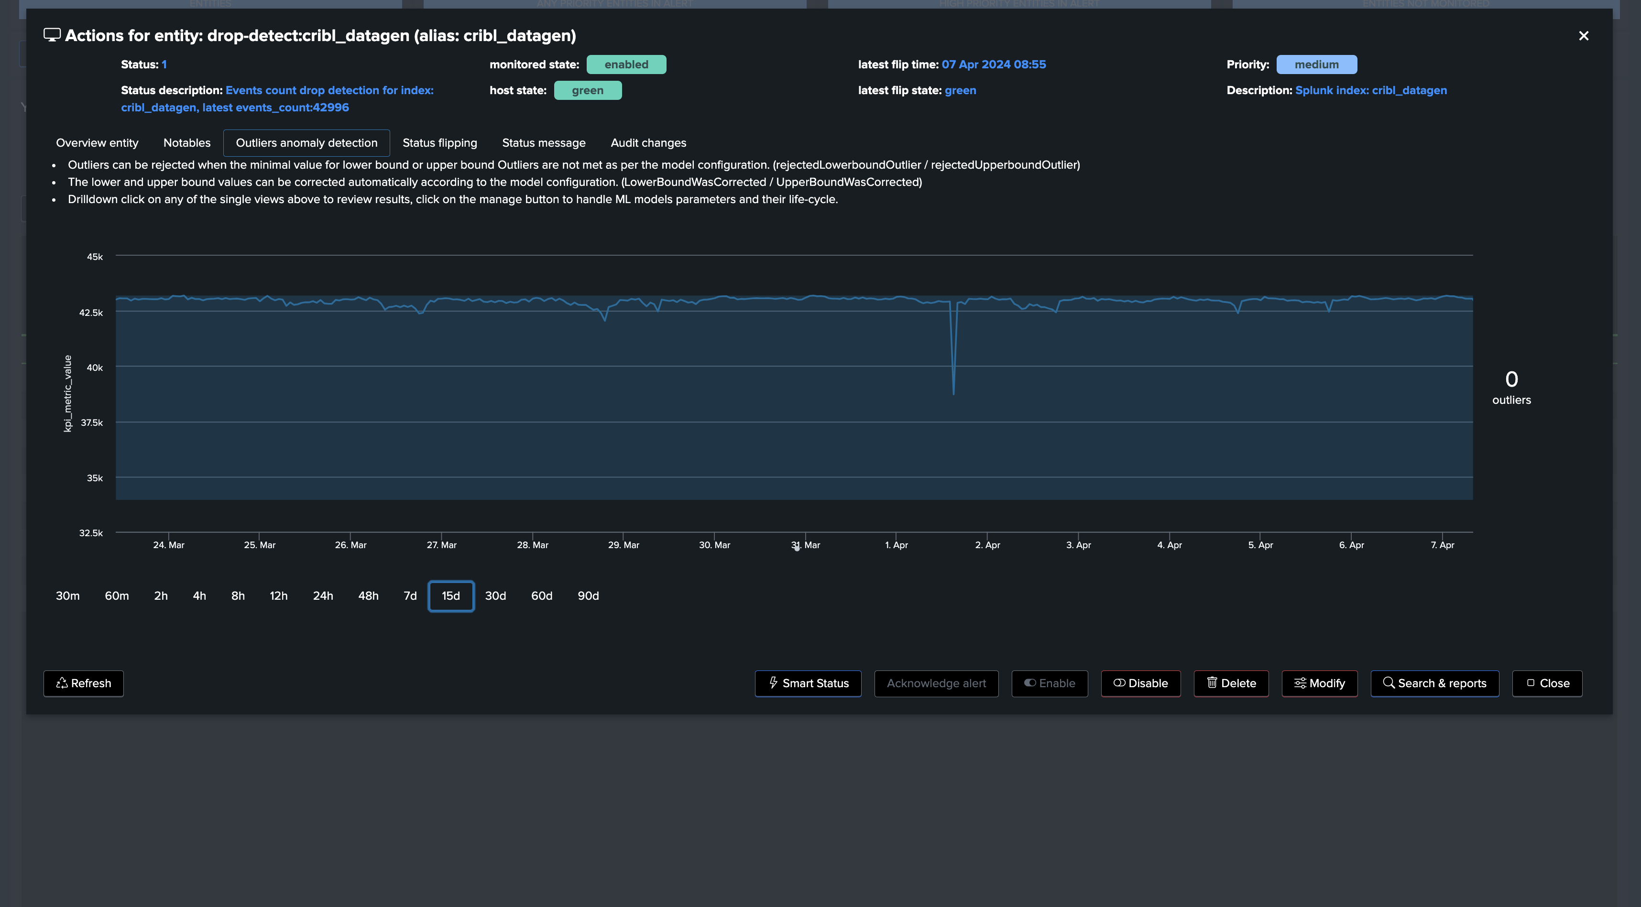Screen dimensions: 1641x907
Task: Select the 7d time range option
Action: click(410, 596)
